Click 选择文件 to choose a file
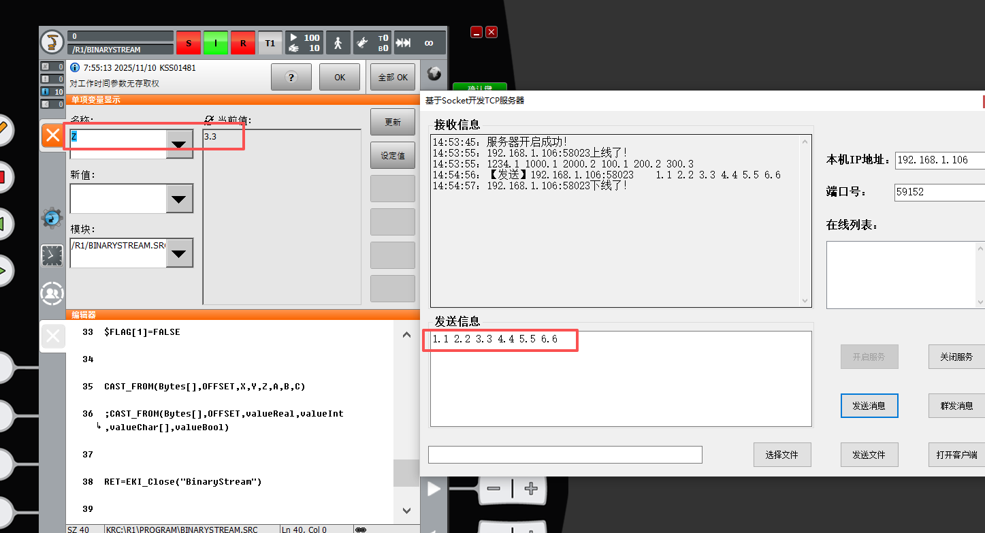Viewport: 985px width, 533px height. [782, 455]
